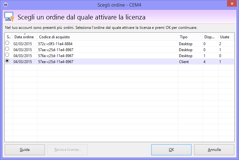
Task: Click purchase code 57ae-c25d-11e4-8967
Action: 56,50
